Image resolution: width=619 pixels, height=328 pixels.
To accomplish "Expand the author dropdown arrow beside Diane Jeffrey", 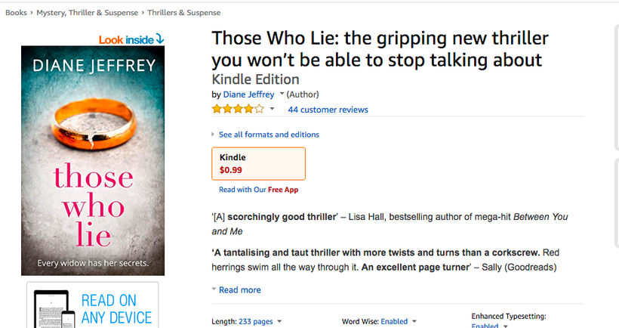I will point(282,94).
